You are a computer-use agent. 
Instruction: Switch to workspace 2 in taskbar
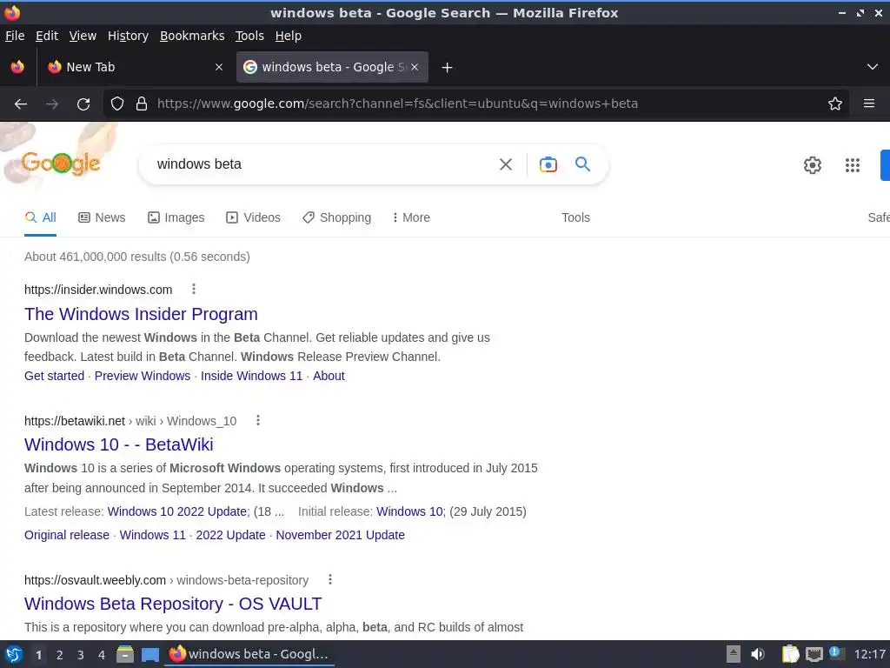coord(60,655)
